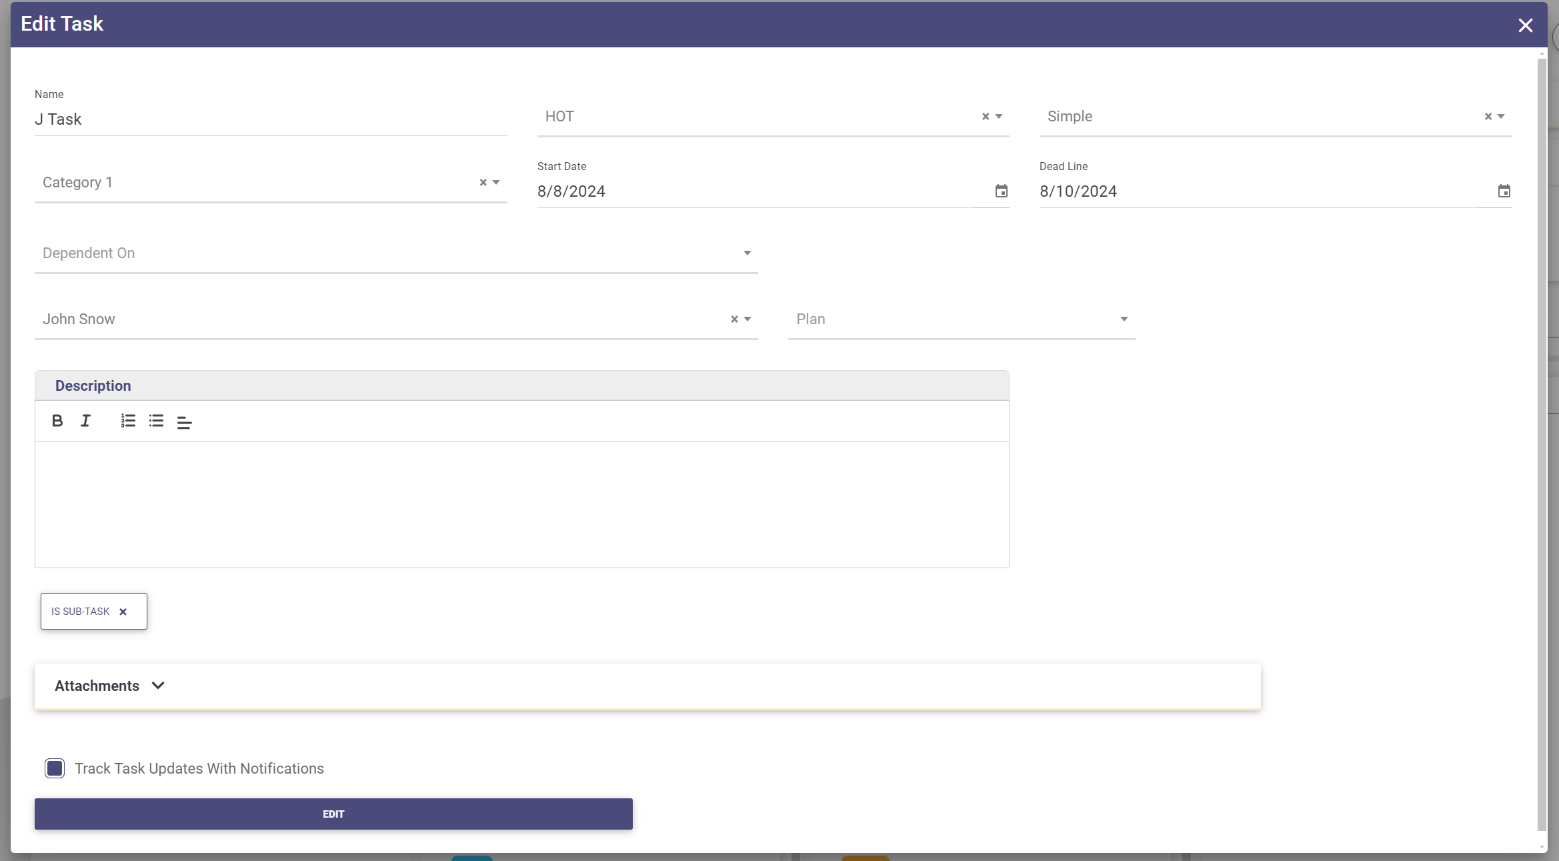Insert a bulleted list in Description
1559x861 pixels.
tap(156, 421)
